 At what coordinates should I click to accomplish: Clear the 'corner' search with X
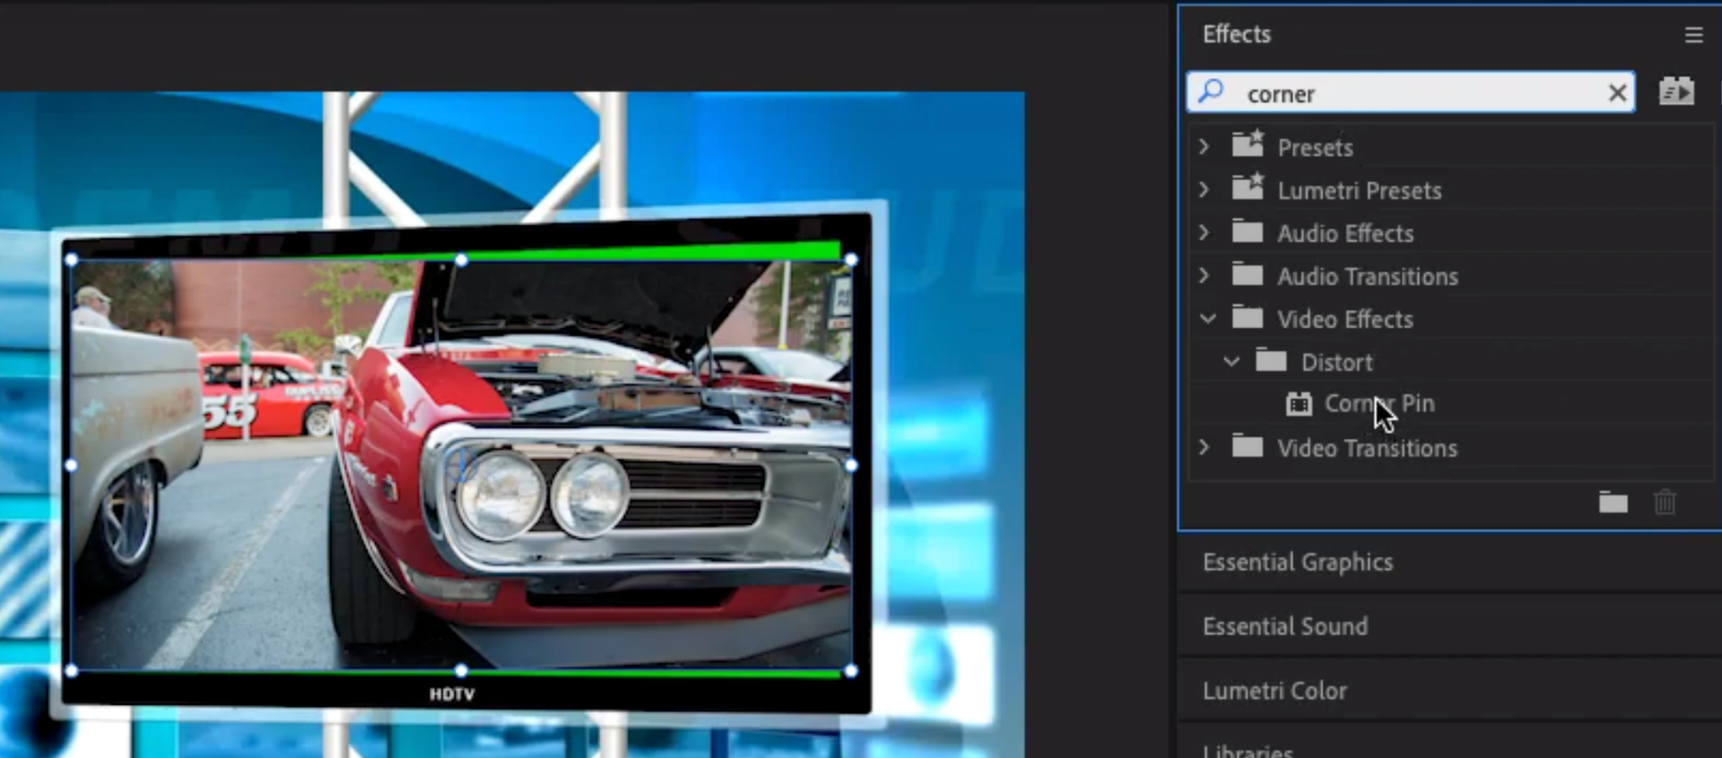(x=1617, y=93)
